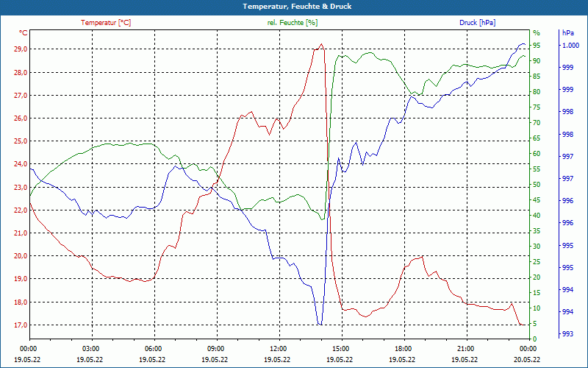Viewport: 588px width, 368px height.
Task: Click the 45 humidity axis tick label
Action: [x=537, y=200]
